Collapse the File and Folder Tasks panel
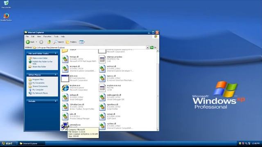262x147 pixels. pos(56,53)
